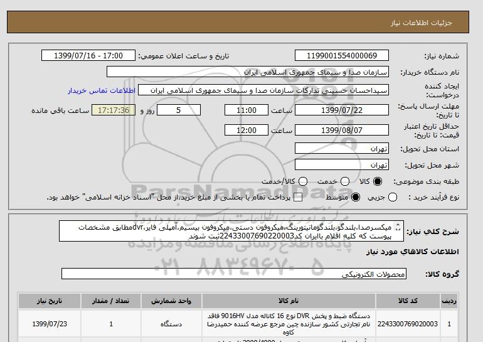Image resolution: width=483 pixels, height=342 pixels.
Task: Click the اطلاعات کالاهای مورد نیاز section heading
Action: (413, 252)
